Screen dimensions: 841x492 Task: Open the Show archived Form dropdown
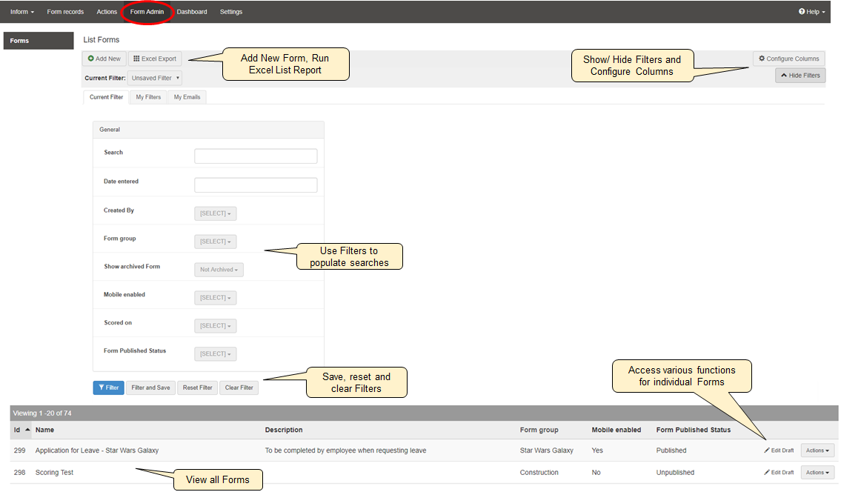(x=219, y=270)
